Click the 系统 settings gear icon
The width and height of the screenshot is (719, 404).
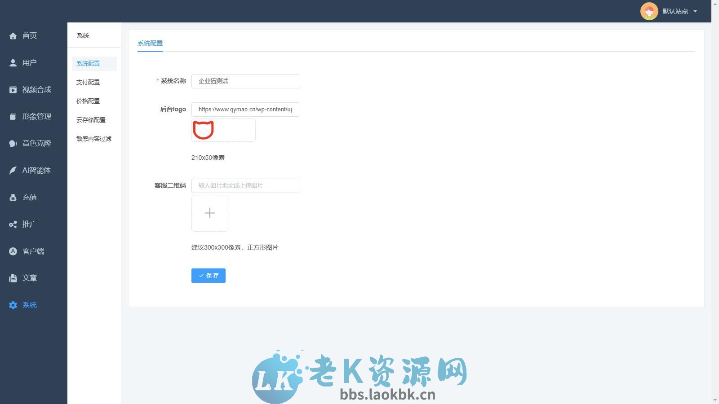(13, 305)
